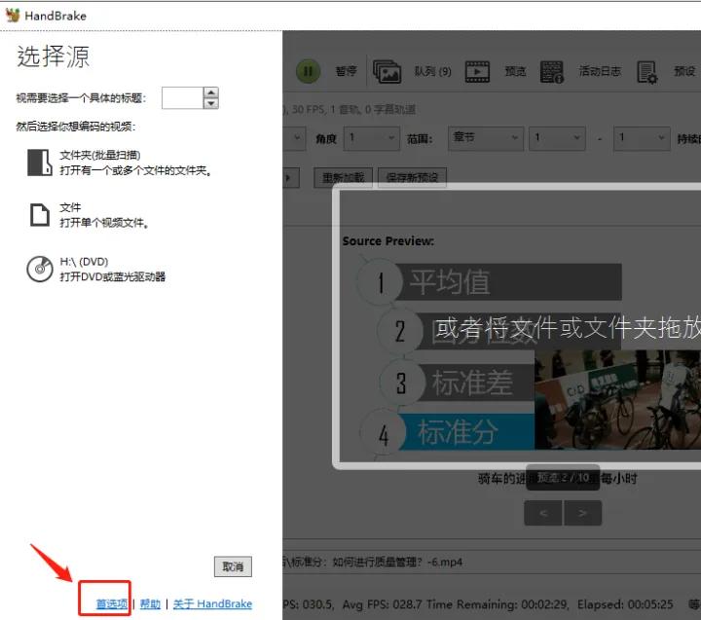
Task: Click the single file source icon
Action: point(39,215)
